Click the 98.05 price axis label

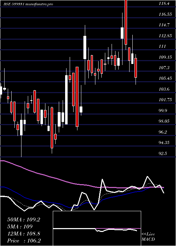click(x=164, y=121)
